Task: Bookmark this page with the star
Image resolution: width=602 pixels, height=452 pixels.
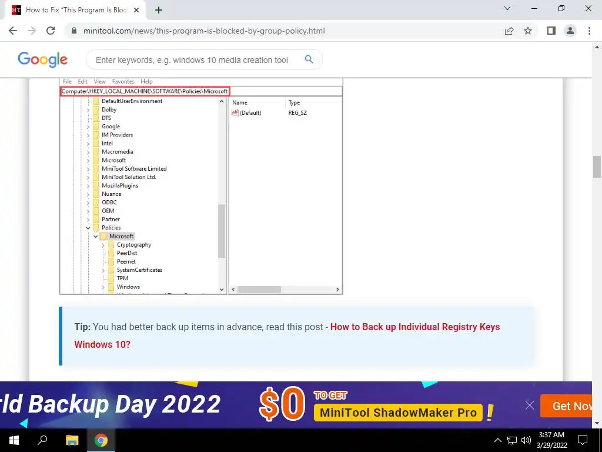Action: coord(528,31)
